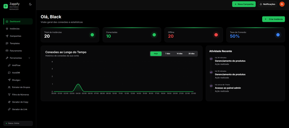Viewport: 289px width, 128px height.
Task: Click the Offline red indicator
Action: (216, 35)
